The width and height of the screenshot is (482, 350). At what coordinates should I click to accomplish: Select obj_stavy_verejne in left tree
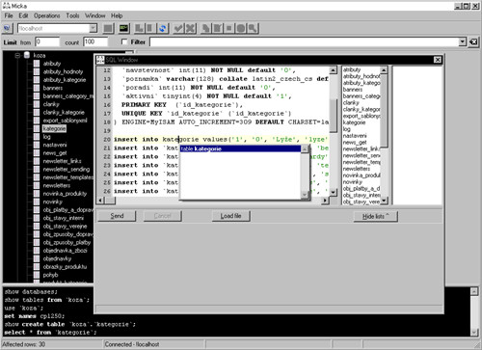(65, 226)
